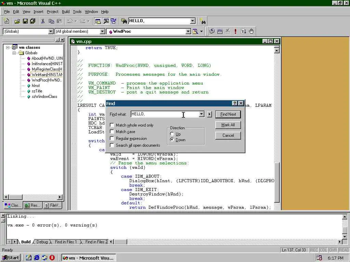
Task: Click the Undo arrow icon
Action: point(70,21)
